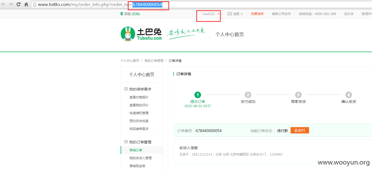Image resolution: width=372 pixels, height=170 pixels.
Task: Click the 去支付 orange button
Action: click(x=300, y=130)
